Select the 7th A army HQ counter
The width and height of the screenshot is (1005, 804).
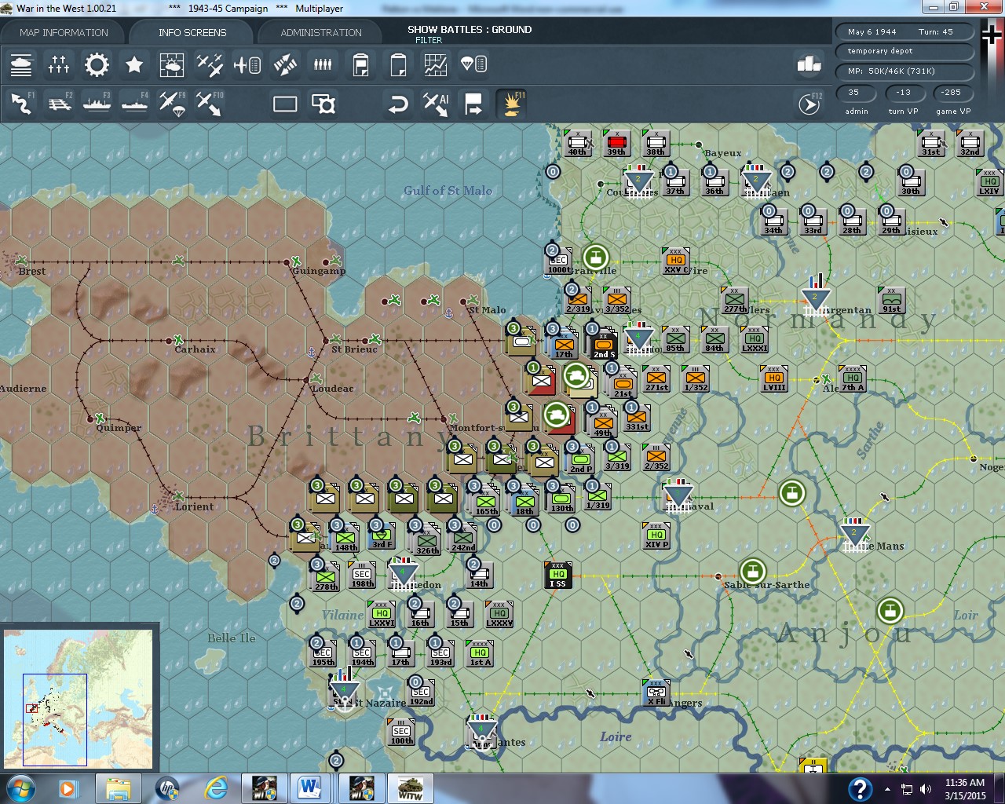pyautogui.click(x=853, y=378)
